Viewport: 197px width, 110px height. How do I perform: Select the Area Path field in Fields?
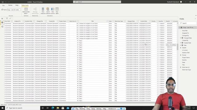[185, 31]
